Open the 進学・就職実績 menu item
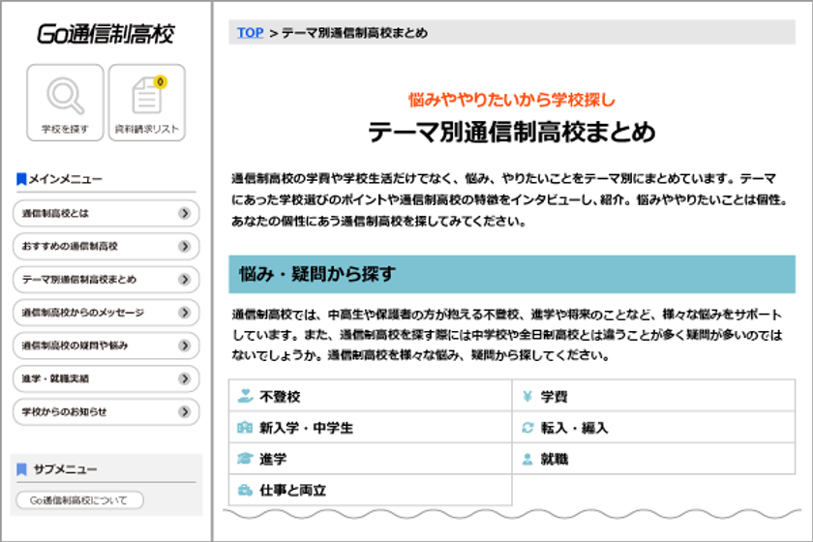 point(105,378)
